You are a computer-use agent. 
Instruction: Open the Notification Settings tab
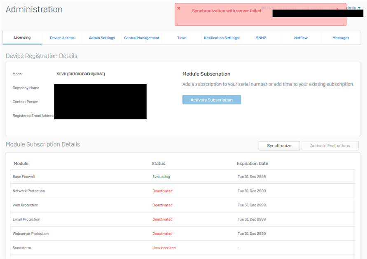coord(221,38)
